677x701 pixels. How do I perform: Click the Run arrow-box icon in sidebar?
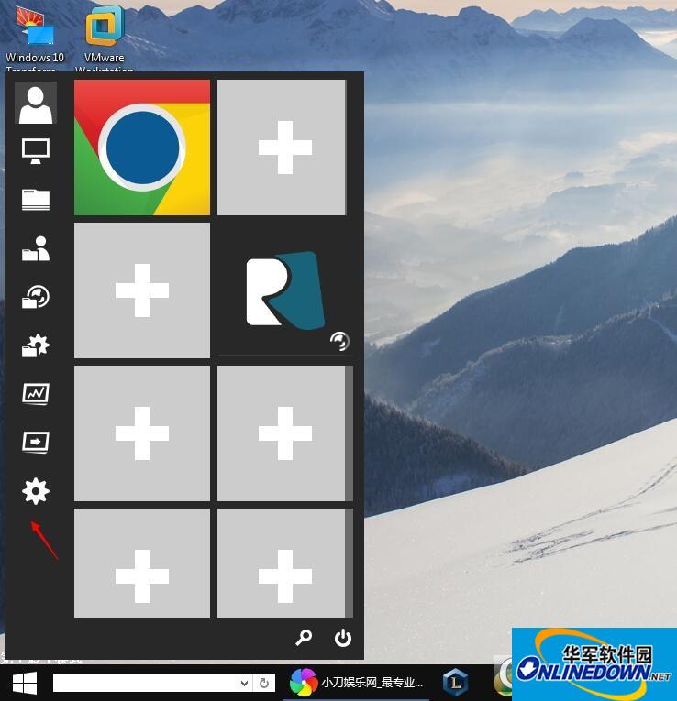pos(36,443)
